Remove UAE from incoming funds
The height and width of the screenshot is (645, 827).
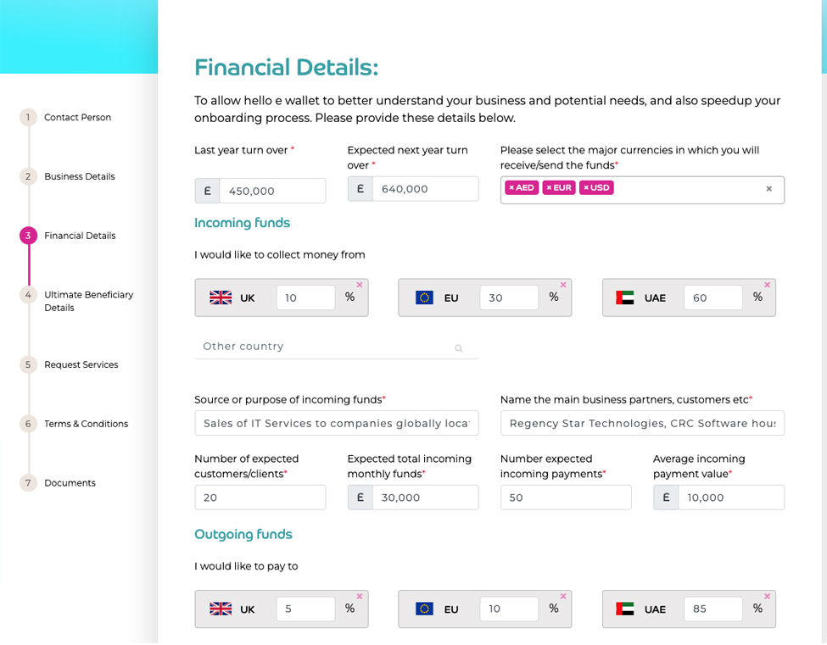tap(767, 286)
